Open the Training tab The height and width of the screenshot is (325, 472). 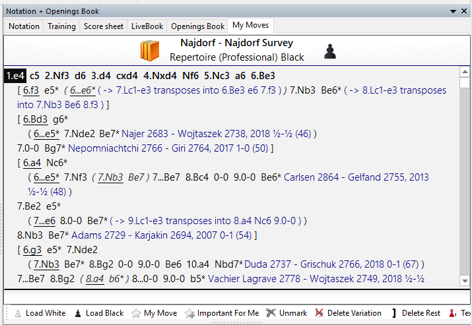pyautogui.click(x=62, y=26)
